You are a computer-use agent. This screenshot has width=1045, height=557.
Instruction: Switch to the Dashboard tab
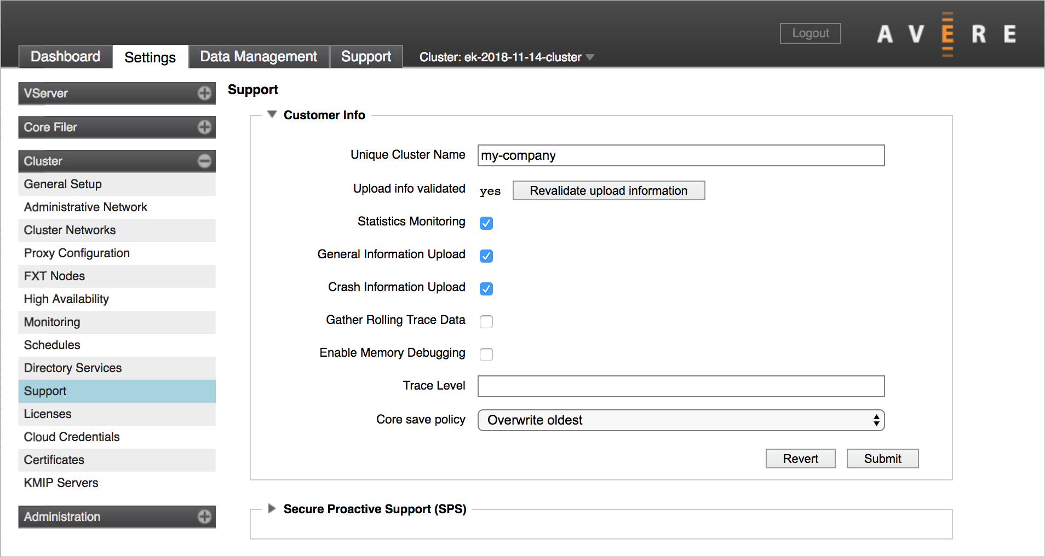[65, 57]
